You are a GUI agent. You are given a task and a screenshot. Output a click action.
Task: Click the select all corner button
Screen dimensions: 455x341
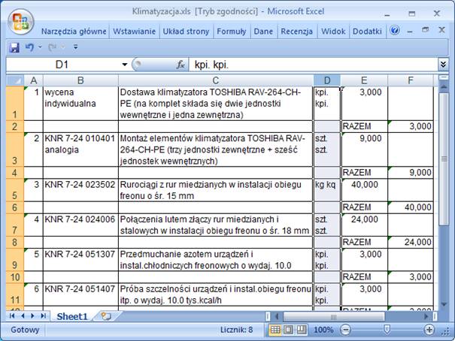tap(14, 80)
